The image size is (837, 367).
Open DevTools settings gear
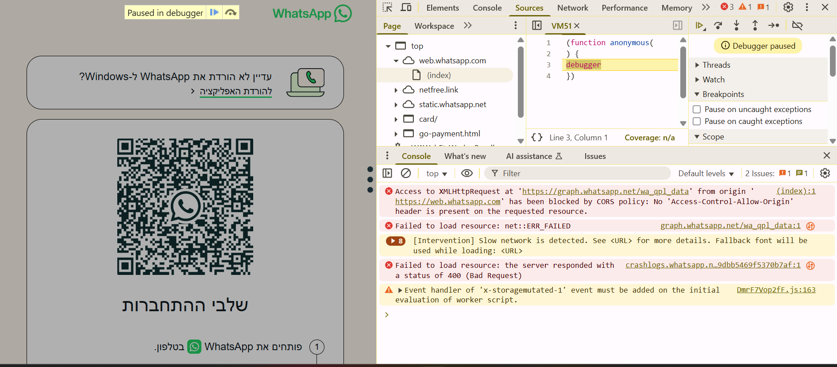tap(788, 7)
